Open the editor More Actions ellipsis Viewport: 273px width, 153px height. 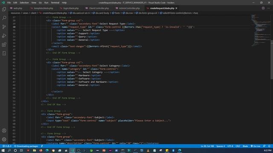(x=268, y=8)
